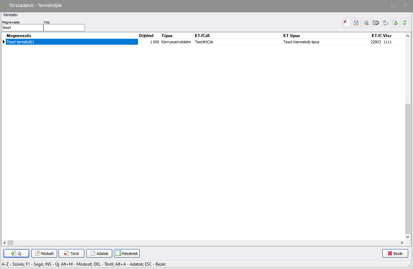413x269 pixels.
Task: Click the horizontal scrollbar right arrow
Action: pyautogui.click(x=402, y=243)
